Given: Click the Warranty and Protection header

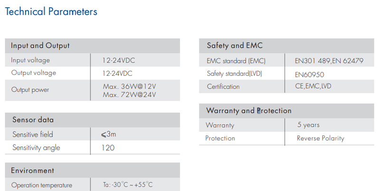Looking at the screenshot, I should [x=248, y=111].
